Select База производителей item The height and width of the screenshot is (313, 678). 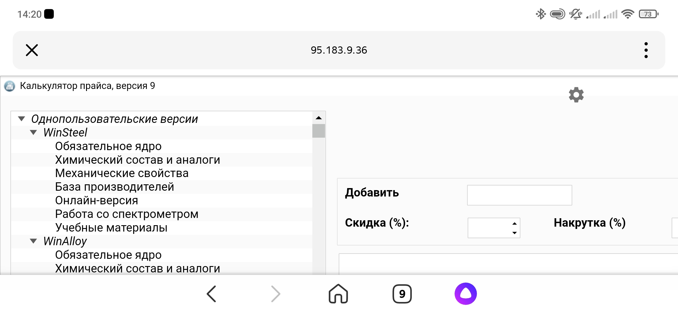pyautogui.click(x=114, y=187)
